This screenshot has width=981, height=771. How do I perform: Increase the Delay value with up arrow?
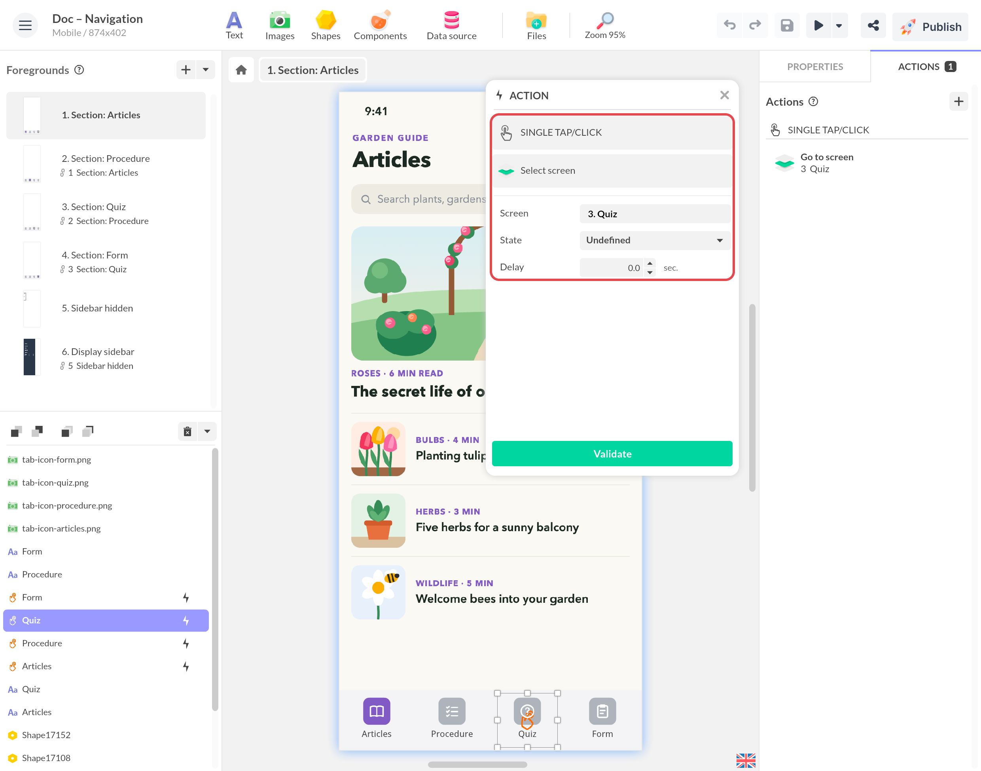[650, 263]
